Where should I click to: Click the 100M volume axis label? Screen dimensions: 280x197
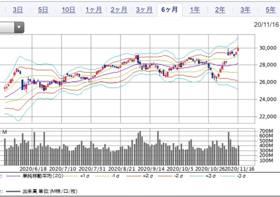(266, 161)
